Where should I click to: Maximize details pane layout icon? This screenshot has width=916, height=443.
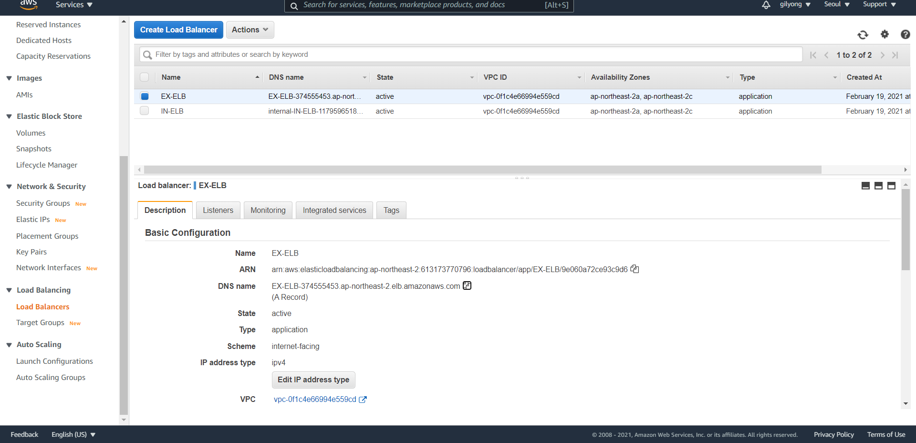pyautogui.click(x=891, y=186)
